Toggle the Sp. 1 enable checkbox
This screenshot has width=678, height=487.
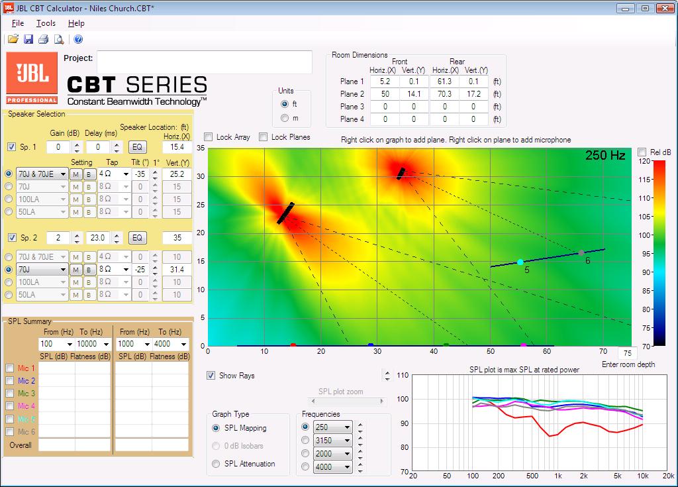(12, 146)
